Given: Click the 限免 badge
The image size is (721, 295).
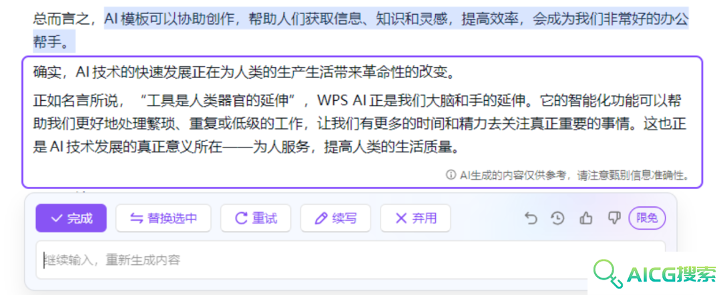Looking at the screenshot, I should coord(647,218).
